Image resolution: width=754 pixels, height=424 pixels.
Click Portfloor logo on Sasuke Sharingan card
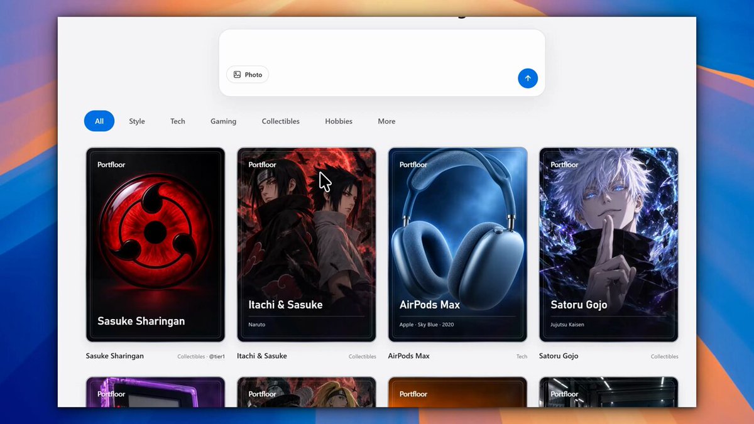coord(111,165)
